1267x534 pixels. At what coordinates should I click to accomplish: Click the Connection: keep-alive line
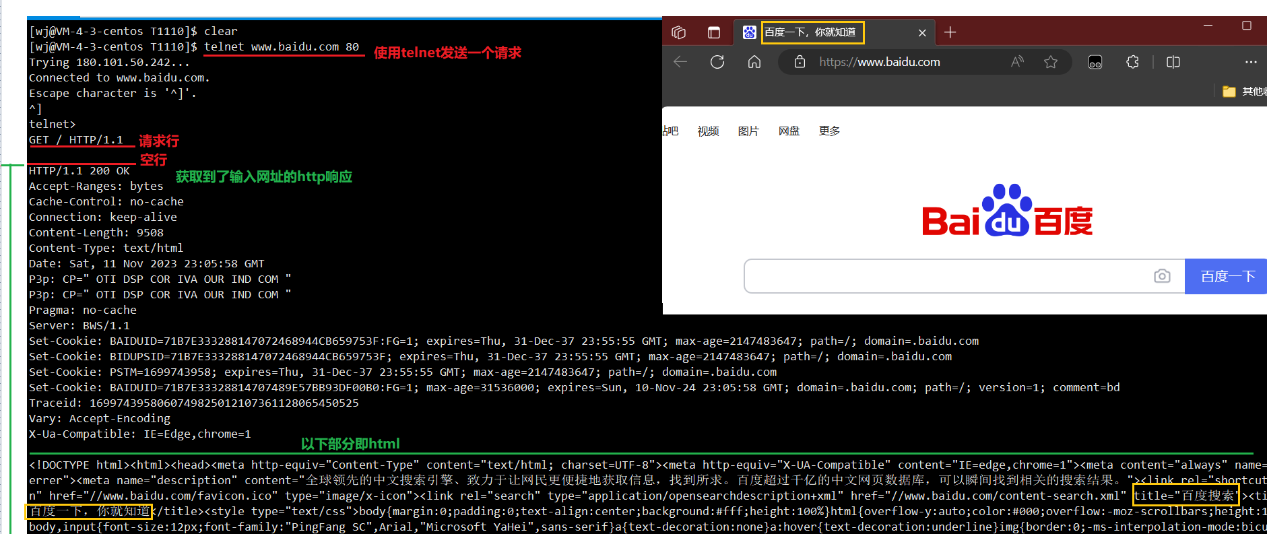pyautogui.click(x=103, y=217)
